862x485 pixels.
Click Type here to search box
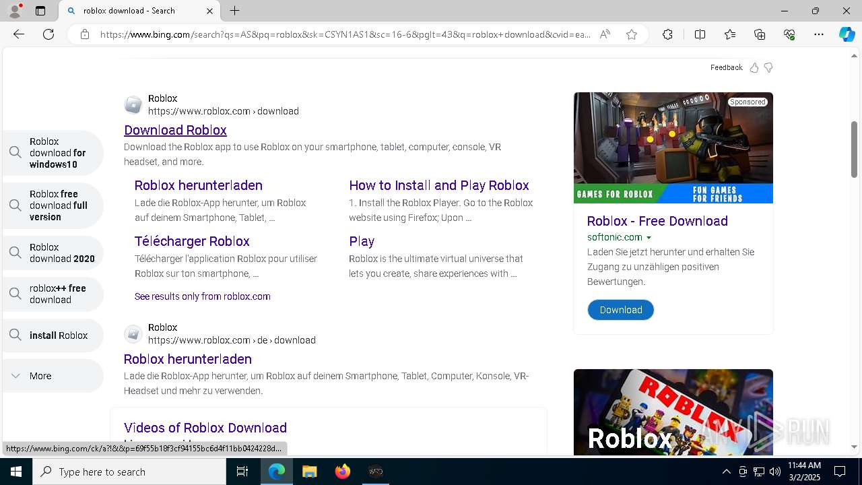[129, 472]
